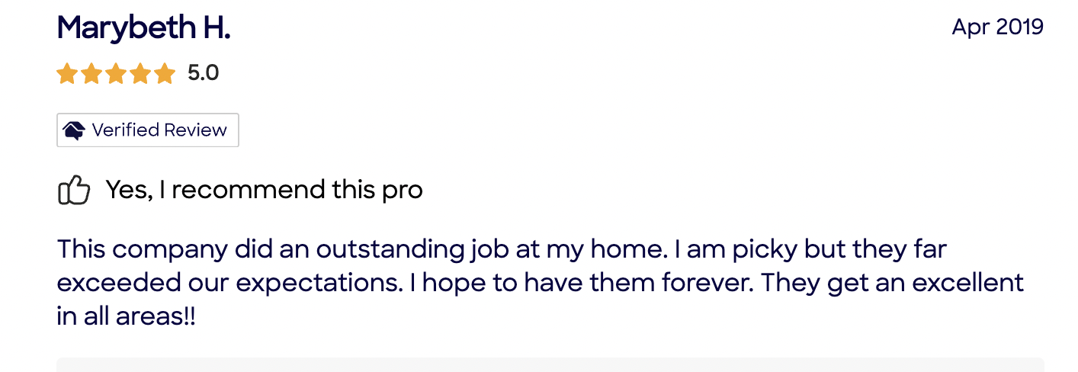This screenshot has height=372, width=1078.
Task: Click "Yes, I recommend this pro" text
Action: (264, 189)
